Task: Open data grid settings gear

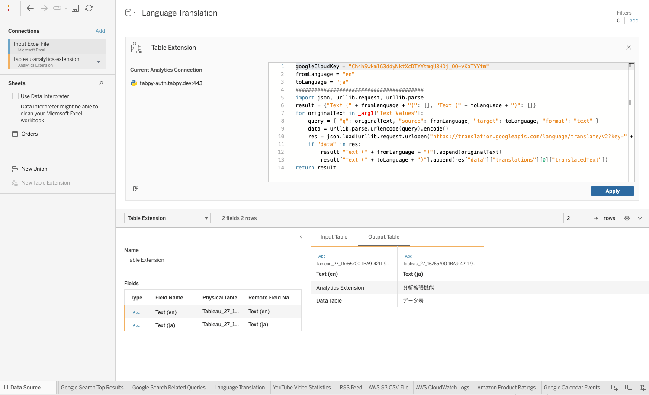Action: (x=627, y=218)
